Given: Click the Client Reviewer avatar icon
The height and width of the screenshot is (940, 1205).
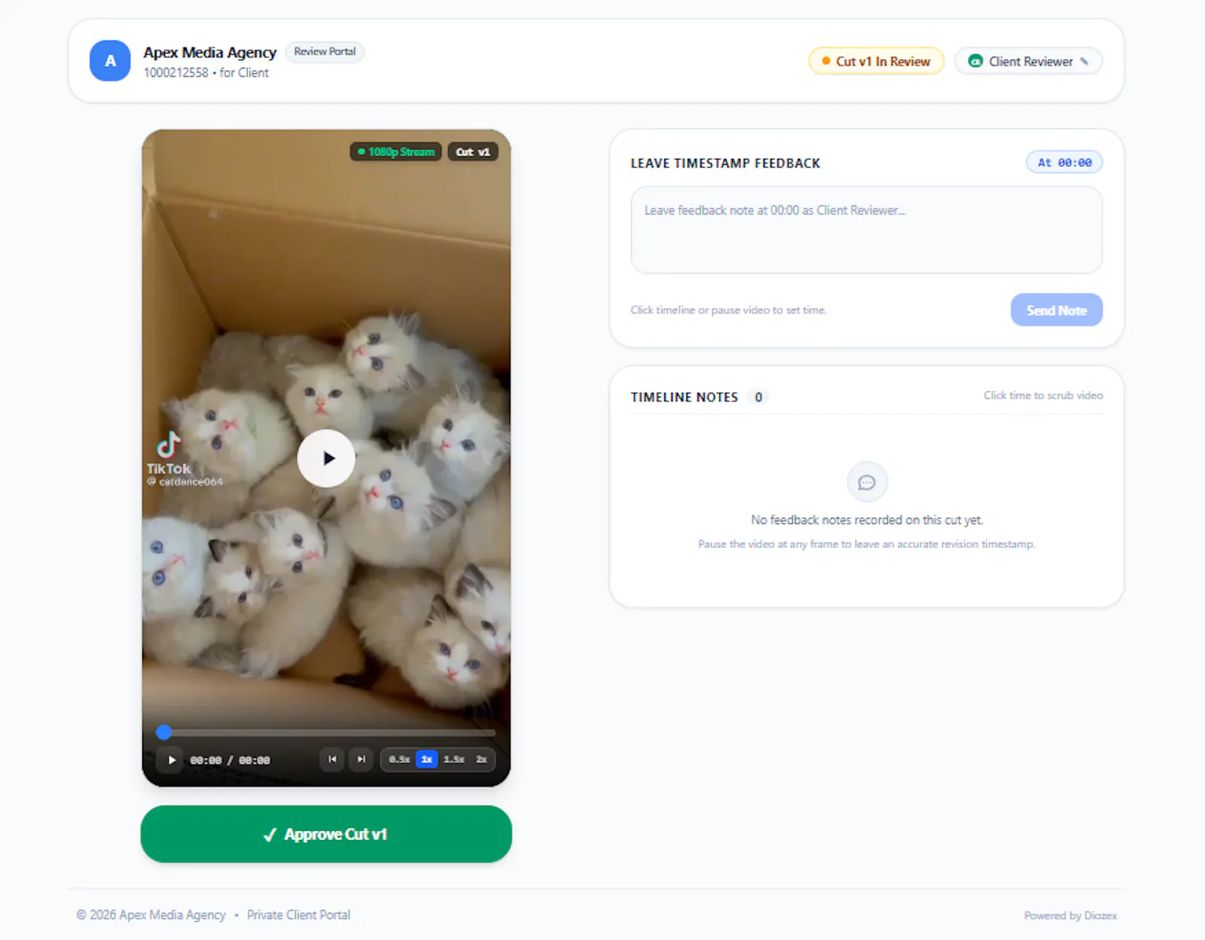Looking at the screenshot, I should pyautogui.click(x=975, y=61).
